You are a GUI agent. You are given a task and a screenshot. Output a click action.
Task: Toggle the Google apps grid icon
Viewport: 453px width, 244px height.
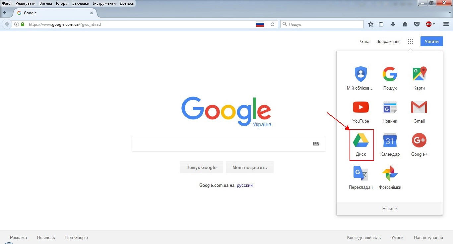coord(411,41)
